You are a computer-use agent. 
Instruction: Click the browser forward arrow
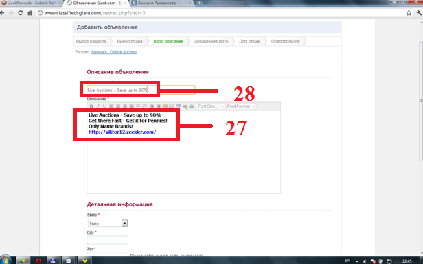(x=11, y=12)
